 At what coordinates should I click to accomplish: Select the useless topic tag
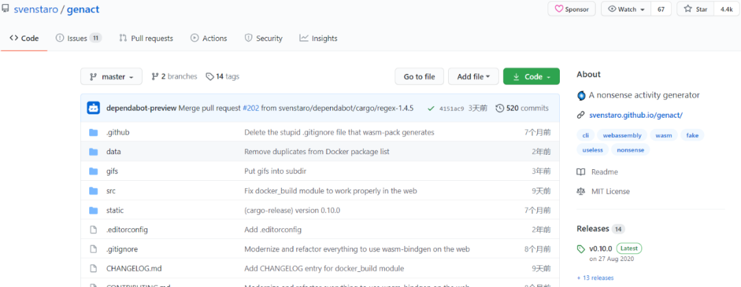tap(592, 149)
